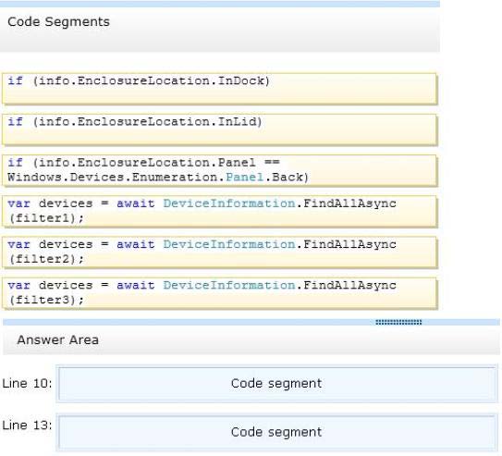
Task: Click the Code Segments panel header
Action: click(220, 30)
